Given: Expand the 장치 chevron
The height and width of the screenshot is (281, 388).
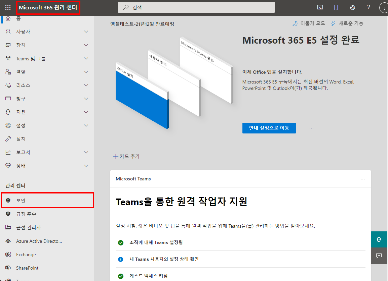Looking at the screenshot, I should (86, 45).
